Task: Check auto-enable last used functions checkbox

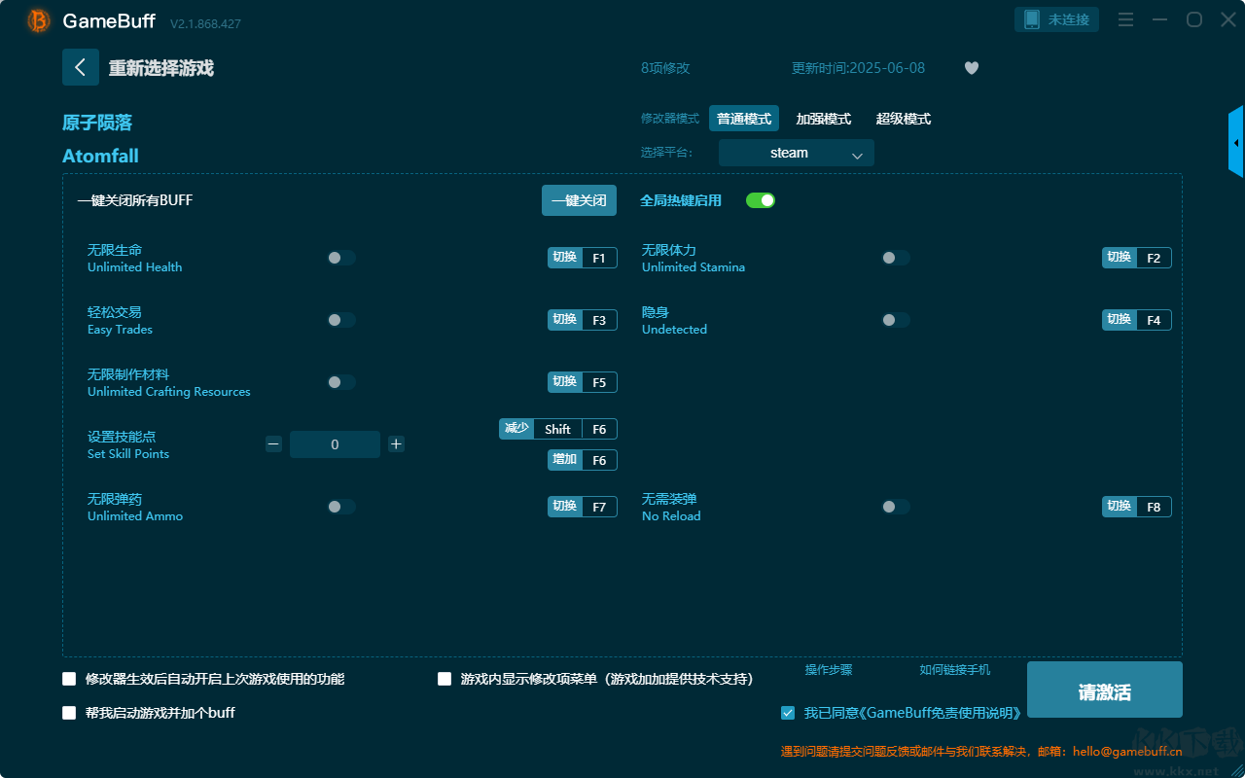Action: (x=69, y=679)
